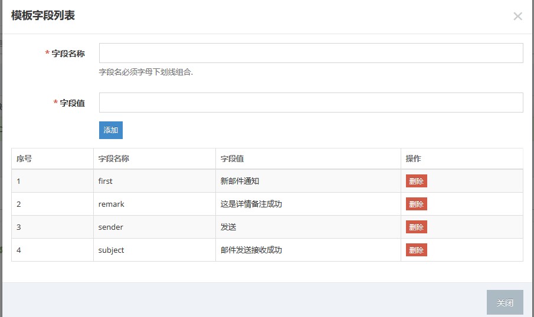The width and height of the screenshot is (534, 317).
Task: Select the 发送 value cell
Action: (228, 227)
